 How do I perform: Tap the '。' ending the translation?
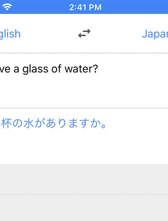pyautogui.click(x=104, y=126)
